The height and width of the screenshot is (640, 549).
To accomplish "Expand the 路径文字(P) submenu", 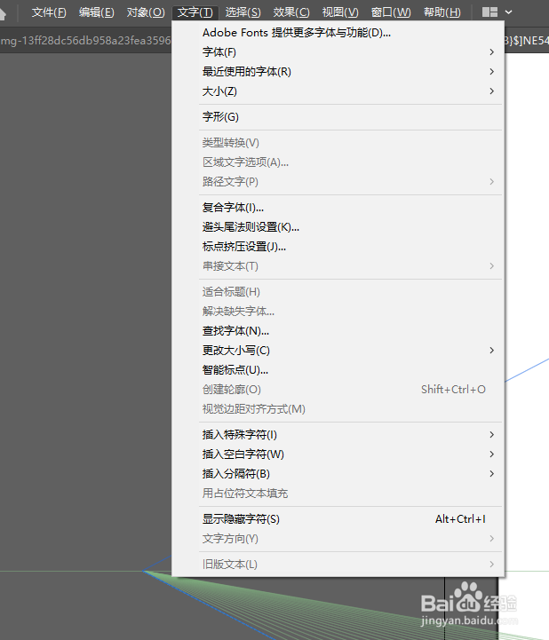I will tap(338, 182).
